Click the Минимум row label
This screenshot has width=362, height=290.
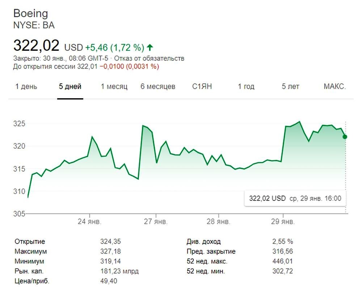(x=29, y=261)
